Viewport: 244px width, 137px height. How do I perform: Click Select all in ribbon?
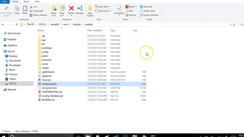[x=146, y=7]
